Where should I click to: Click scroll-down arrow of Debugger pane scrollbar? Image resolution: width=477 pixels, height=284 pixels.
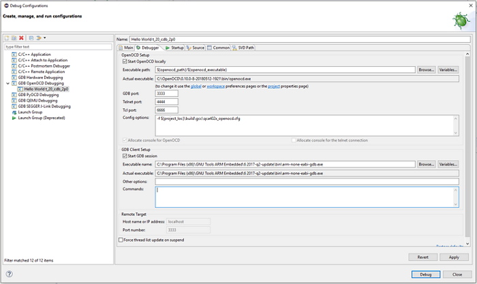click(467, 244)
